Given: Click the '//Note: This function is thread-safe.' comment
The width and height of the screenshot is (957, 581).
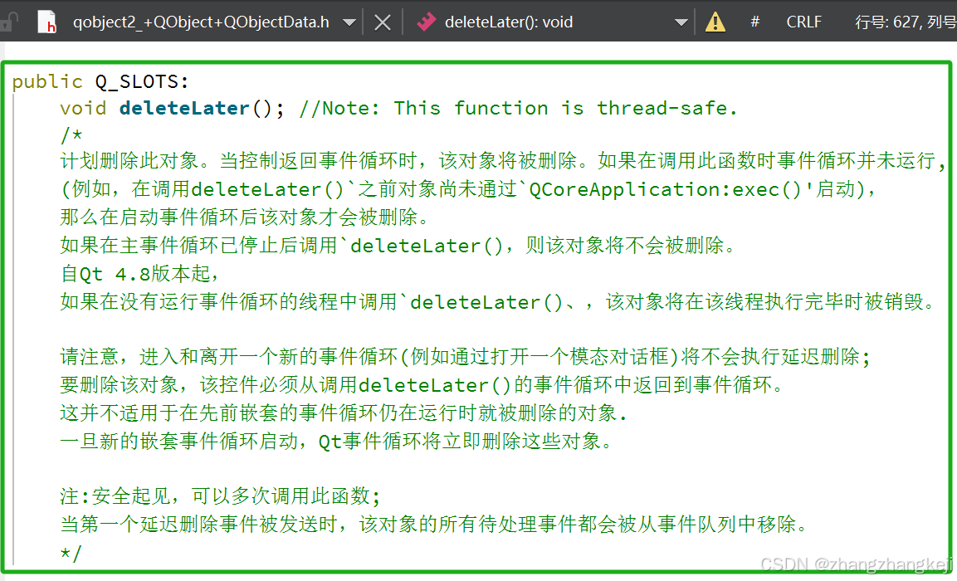Looking at the screenshot, I should pos(518,108).
